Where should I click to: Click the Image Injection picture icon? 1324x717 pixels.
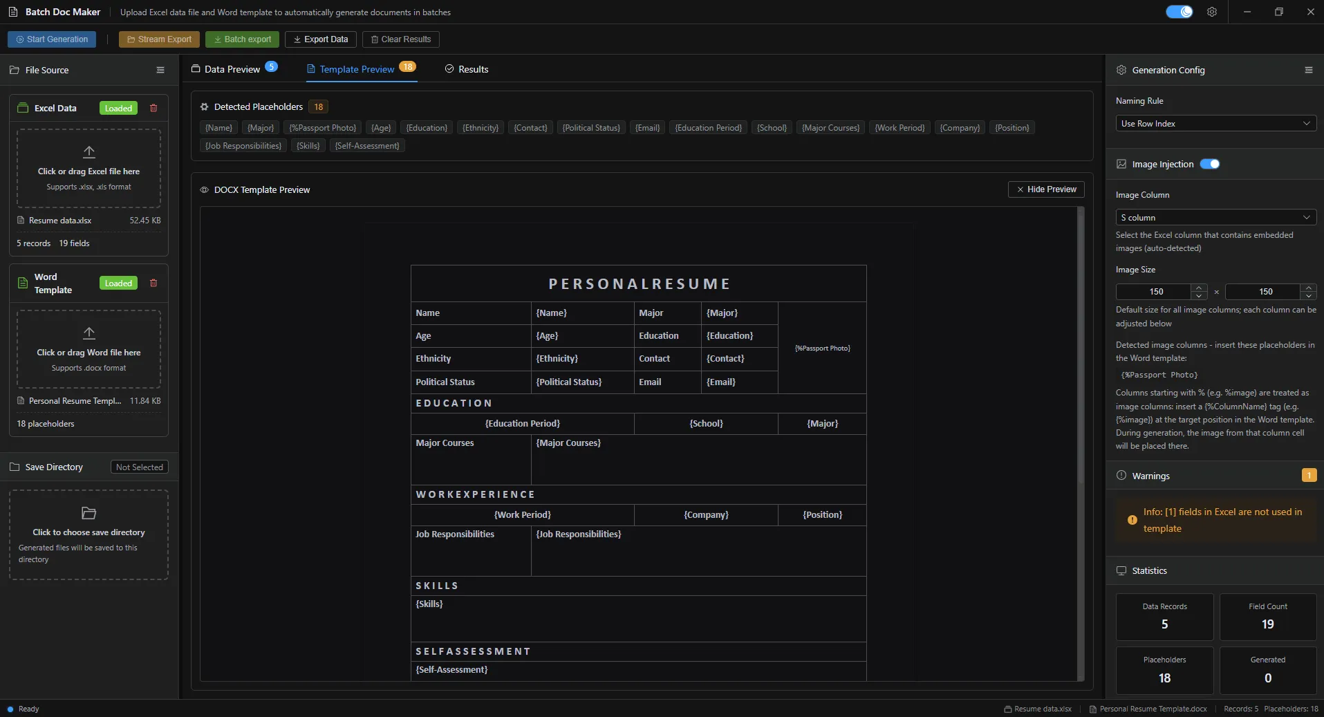[1121, 164]
